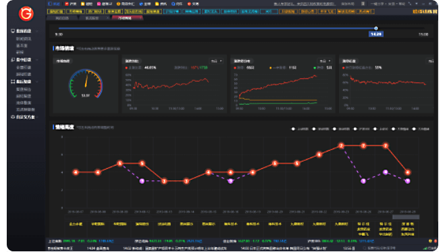The width and height of the screenshot is (445, 252).
Task: Click the pink icon in the top menu bar
Action: [x=99, y=3]
